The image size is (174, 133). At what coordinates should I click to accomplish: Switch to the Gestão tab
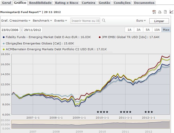104,3
